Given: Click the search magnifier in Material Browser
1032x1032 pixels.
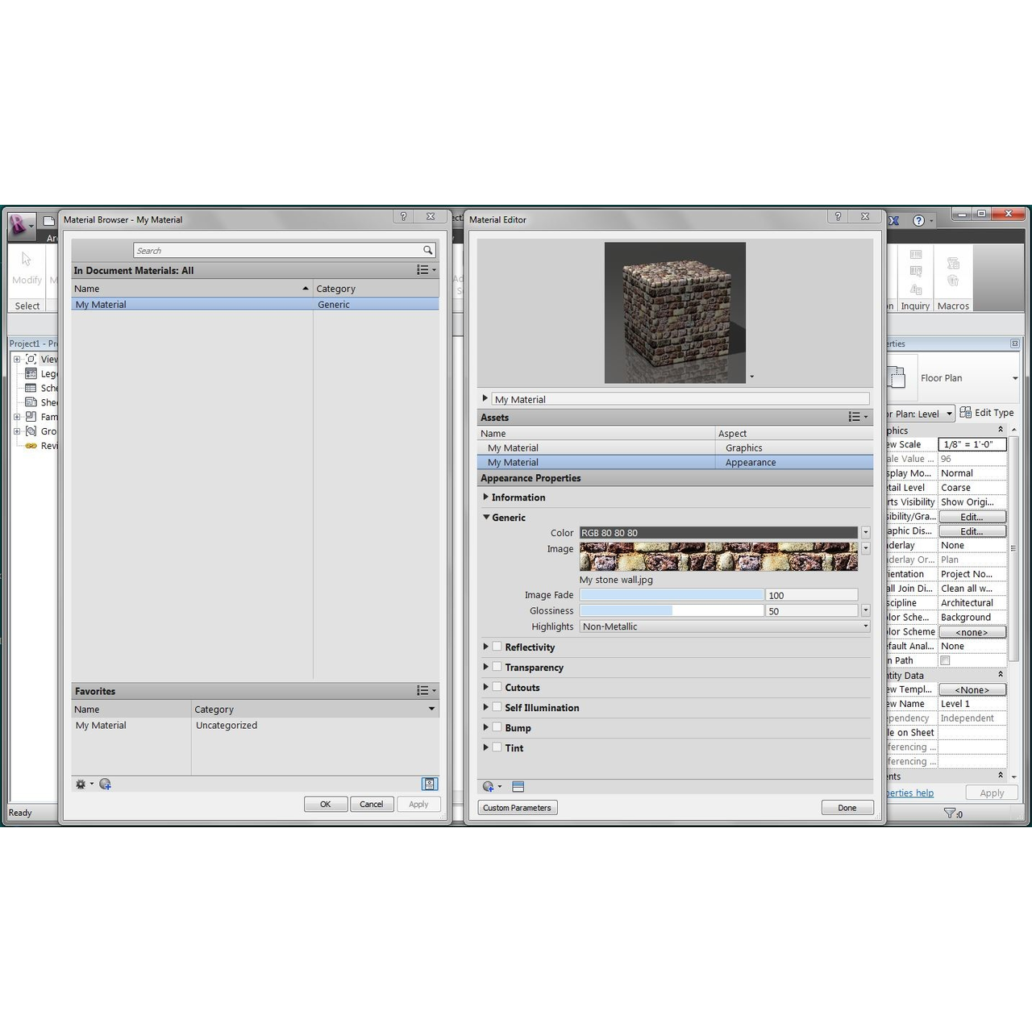Looking at the screenshot, I should click(x=428, y=251).
